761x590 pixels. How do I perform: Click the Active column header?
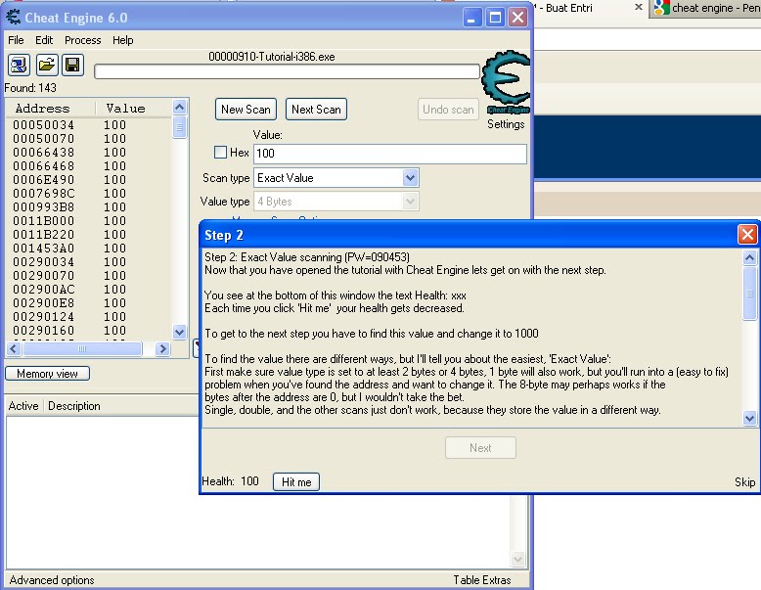tap(23, 406)
